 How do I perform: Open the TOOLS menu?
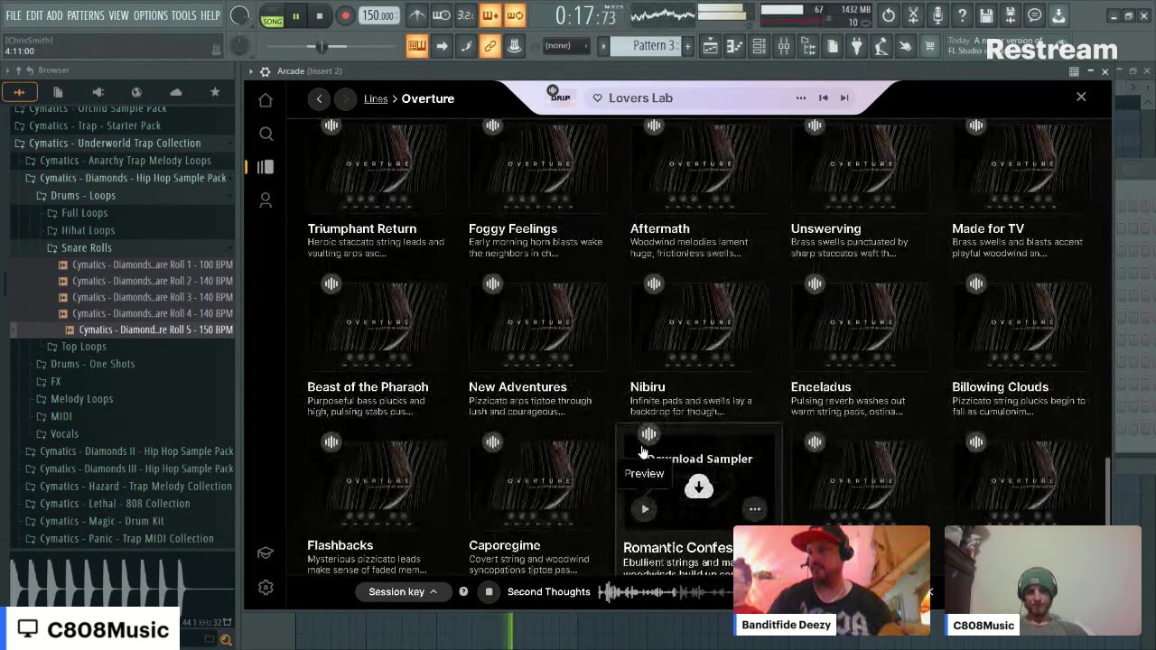point(184,15)
